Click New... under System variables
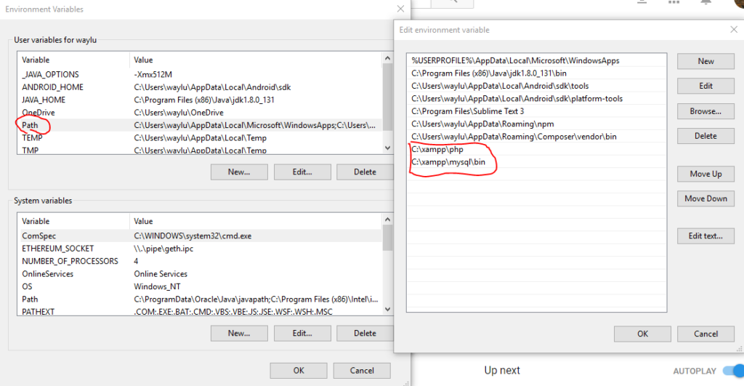 click(x=239, y=334)
